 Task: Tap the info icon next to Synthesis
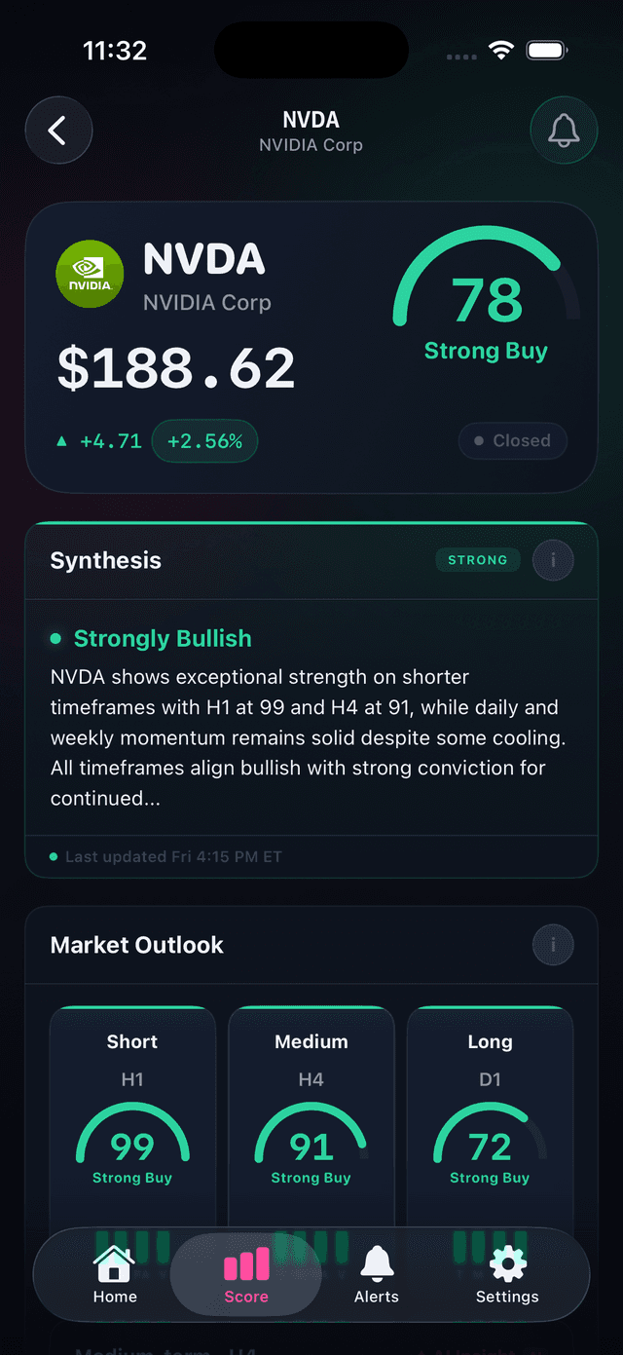pyautogui.click(x=552, y=560)
